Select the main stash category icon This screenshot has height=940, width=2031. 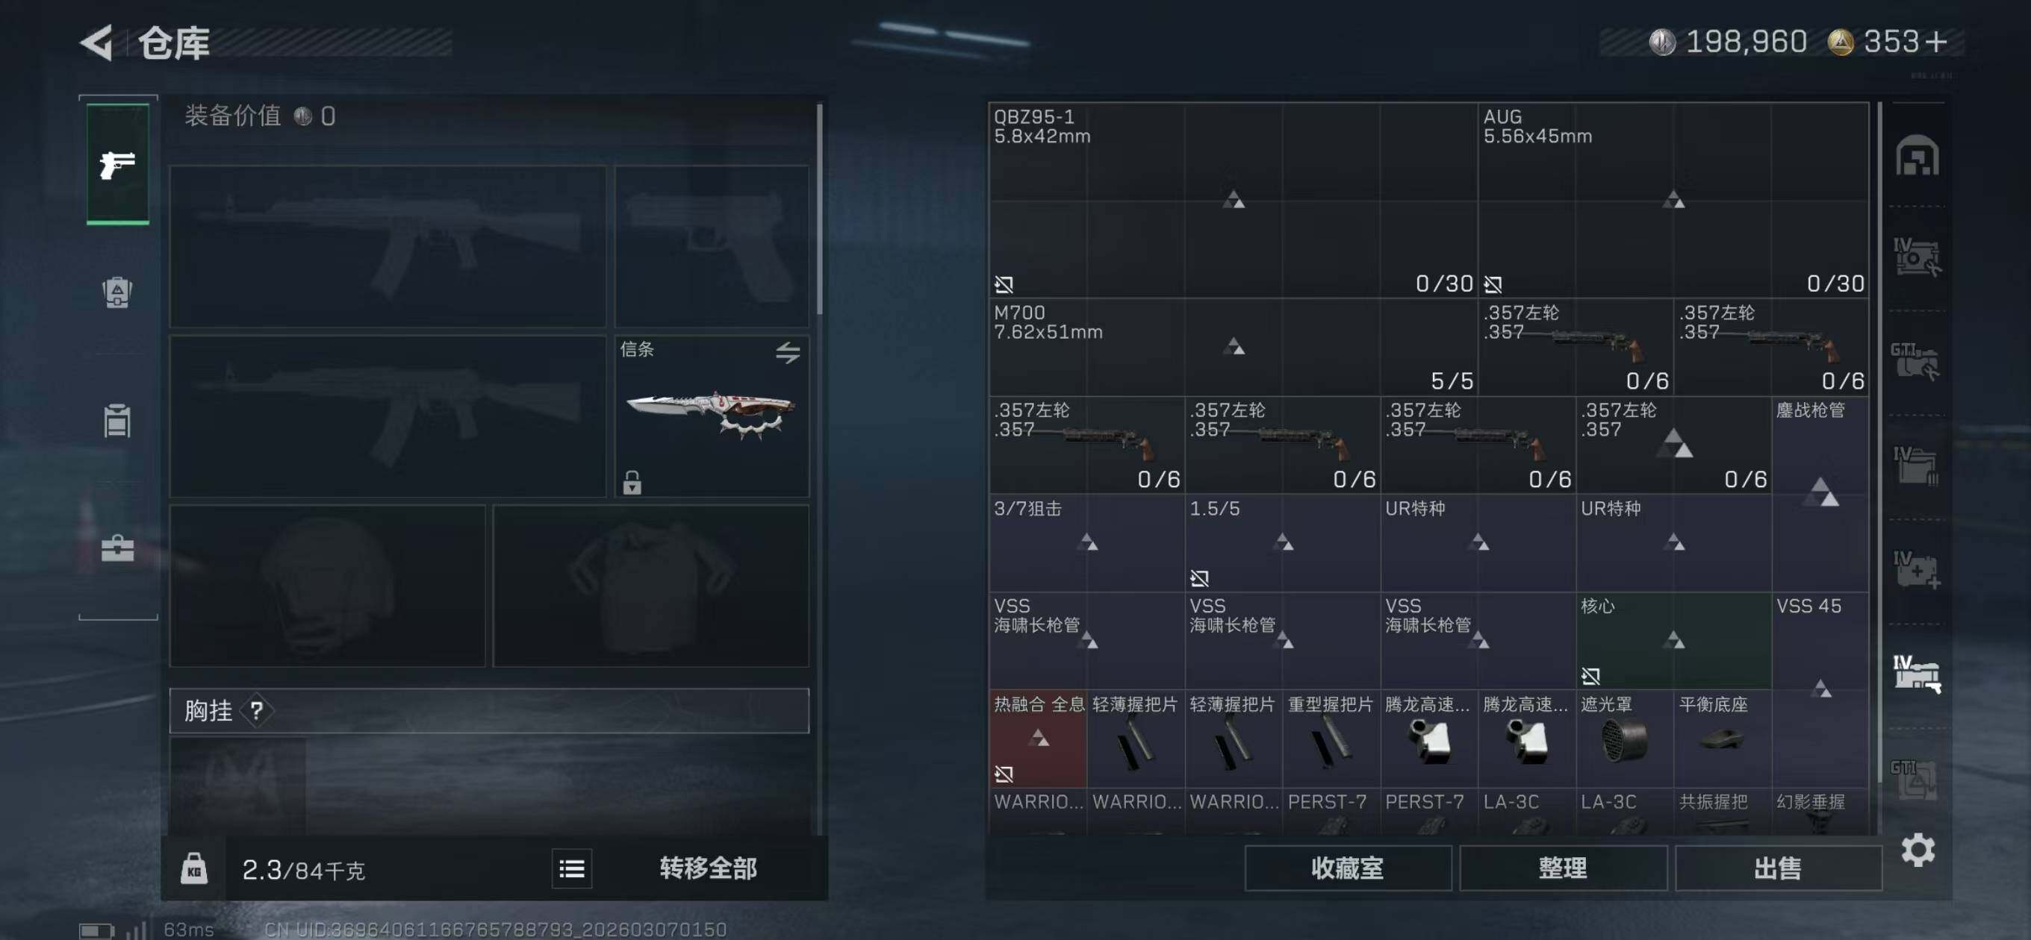click(1918, 155)
